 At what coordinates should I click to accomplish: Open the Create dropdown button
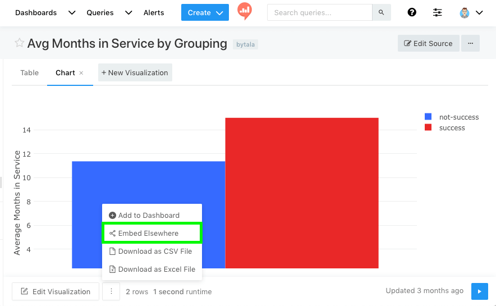[x=205, y=12]
